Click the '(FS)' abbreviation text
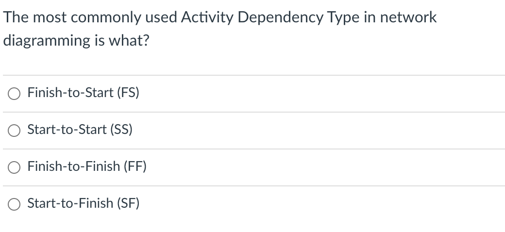 tap(128, 93)
